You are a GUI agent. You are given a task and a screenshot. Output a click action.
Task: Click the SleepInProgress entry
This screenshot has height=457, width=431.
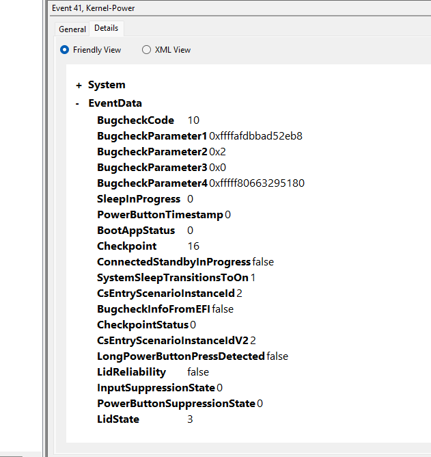(145, 199)
